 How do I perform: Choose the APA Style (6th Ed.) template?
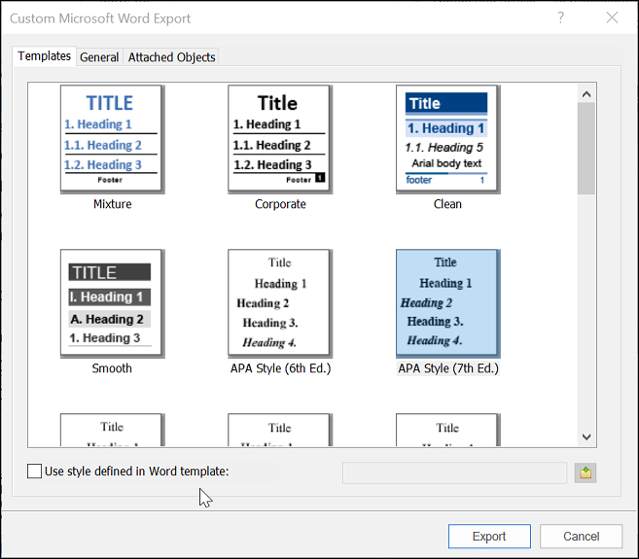pos(279,301)
